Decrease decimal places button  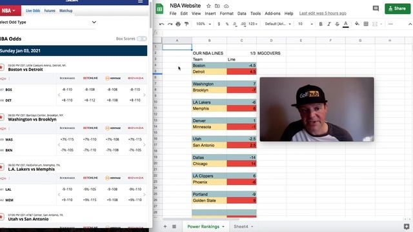[x=235, y=24]
